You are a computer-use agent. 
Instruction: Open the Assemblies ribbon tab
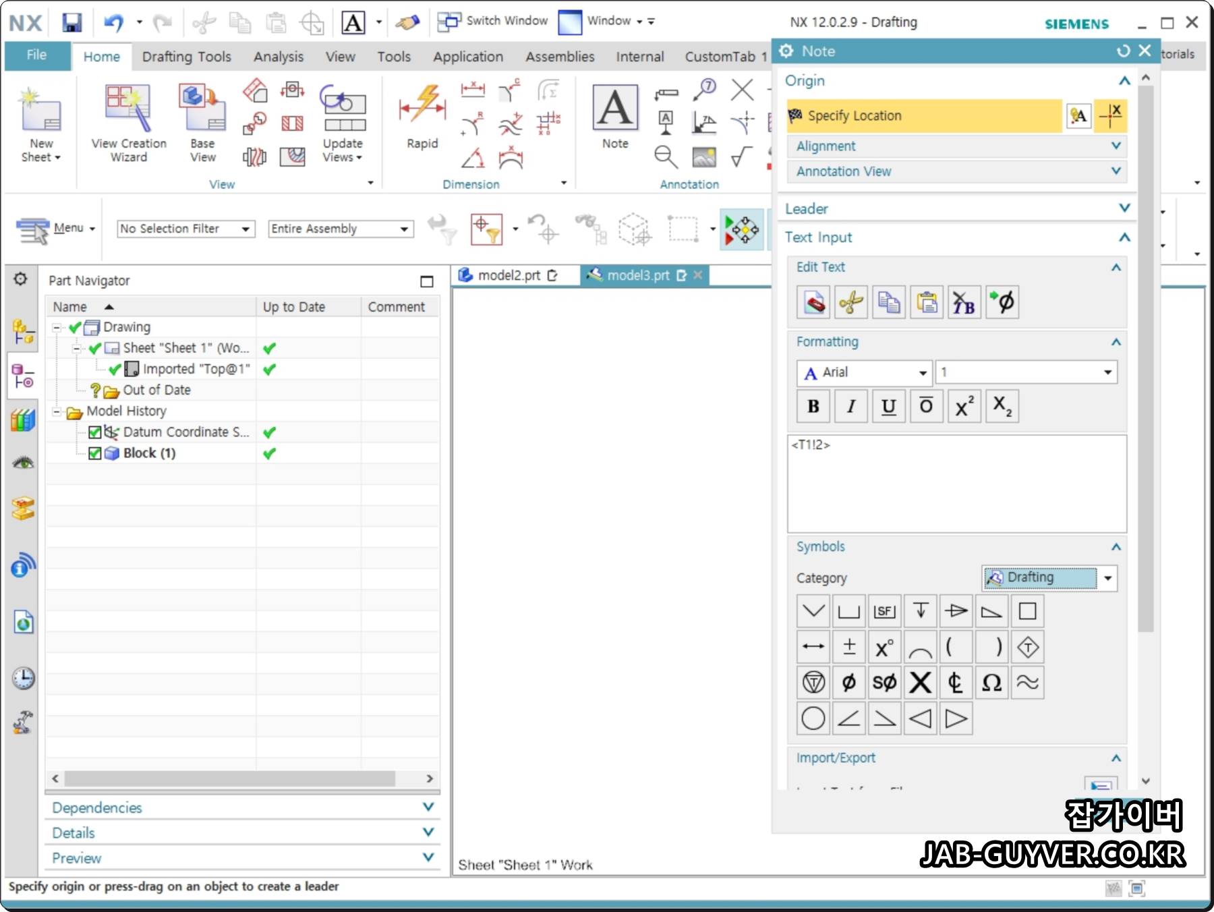coord(560,57)
